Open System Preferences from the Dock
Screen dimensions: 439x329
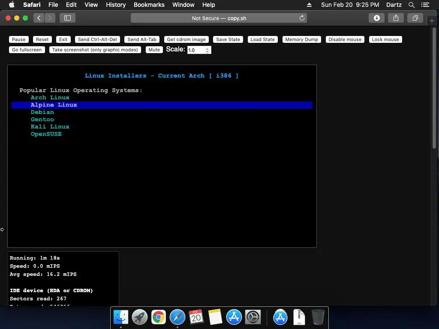click(253, 317)
